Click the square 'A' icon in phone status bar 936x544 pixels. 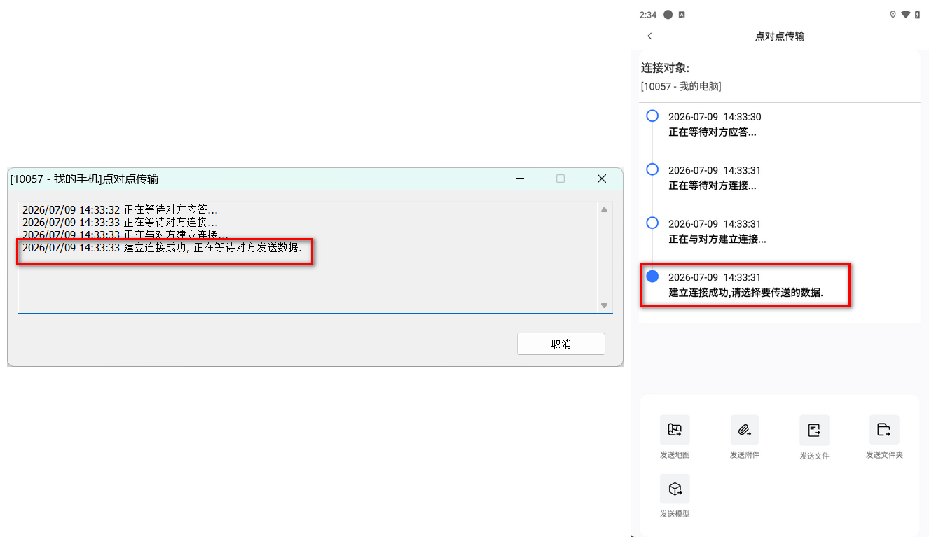click(682, 15)
